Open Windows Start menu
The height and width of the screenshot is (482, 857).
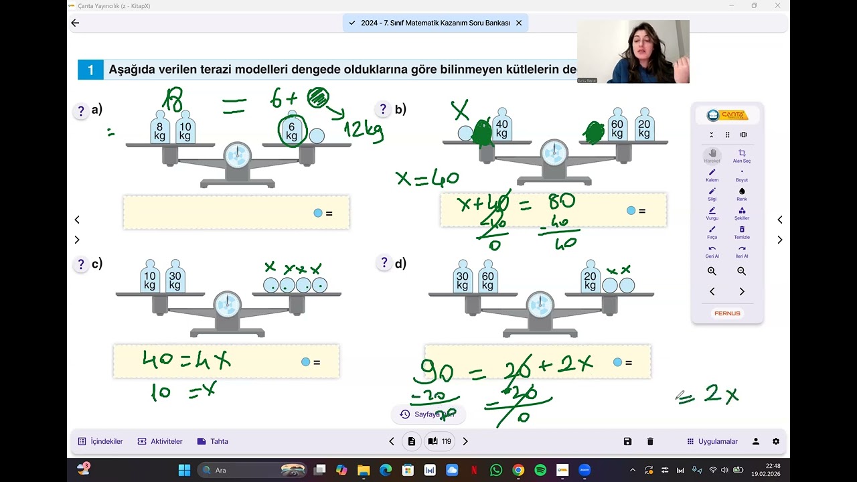coord(184,470)
